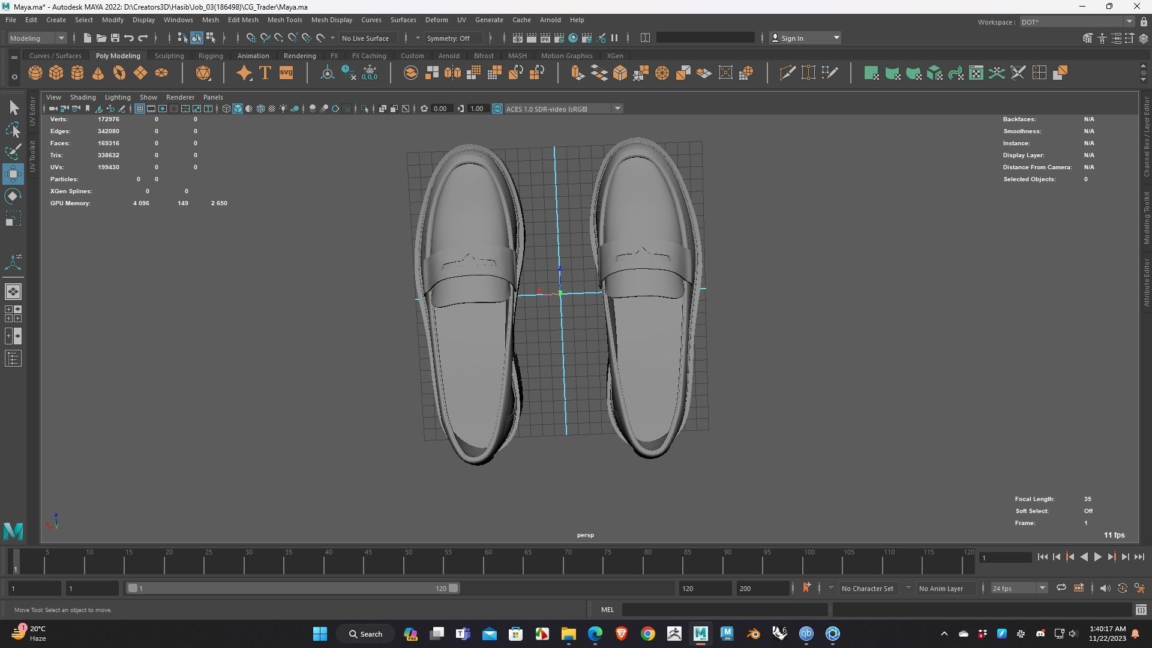Select the Paint Selection tool in toolbox

13,151
